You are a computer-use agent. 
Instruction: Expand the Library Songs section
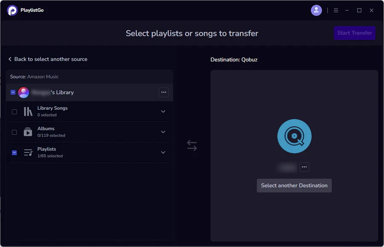[x=163, y=111]
